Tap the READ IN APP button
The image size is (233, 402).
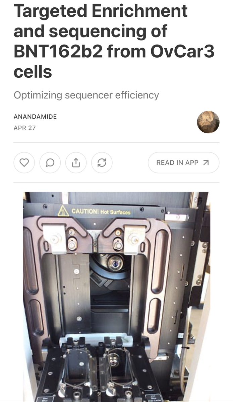click(x=184, y=163)
